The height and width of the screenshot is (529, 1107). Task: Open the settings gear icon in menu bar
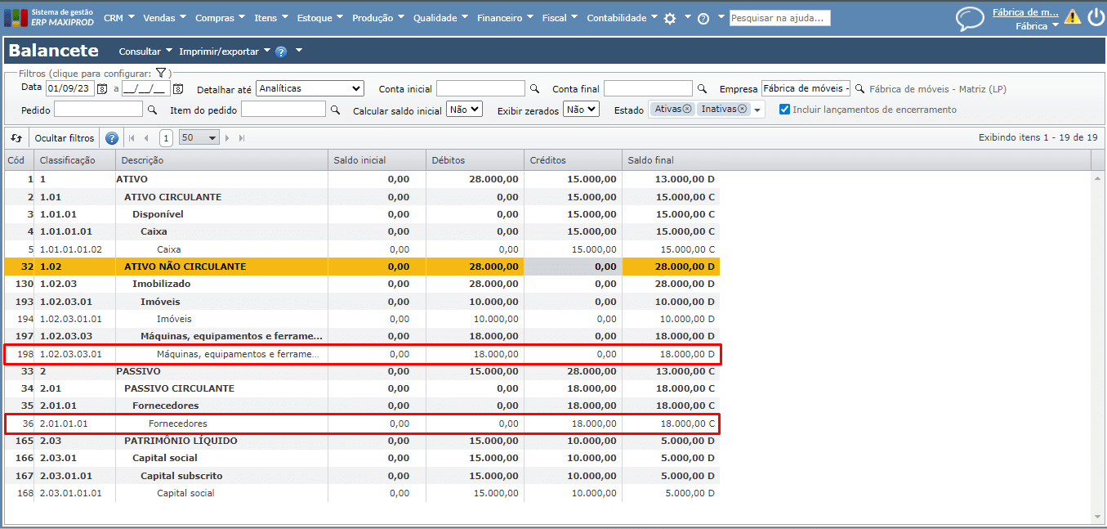670,18
